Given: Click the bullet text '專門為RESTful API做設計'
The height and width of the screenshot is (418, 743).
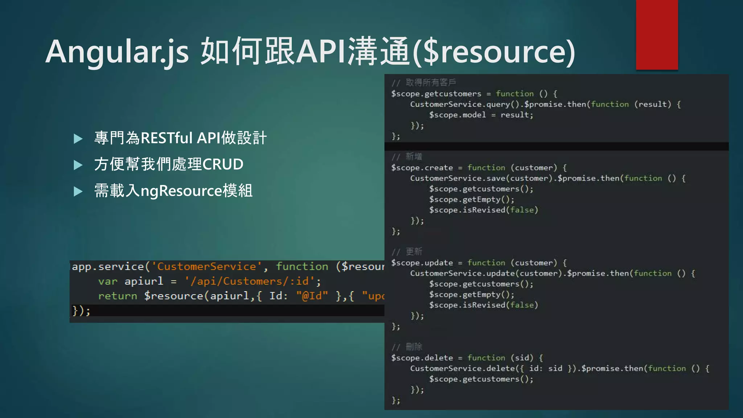Looking at the screenshot, I should [180, 138].
